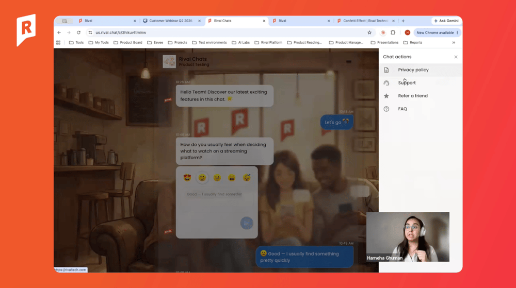
Task: Bookmark this page with star icon
Action: (369, 32)
